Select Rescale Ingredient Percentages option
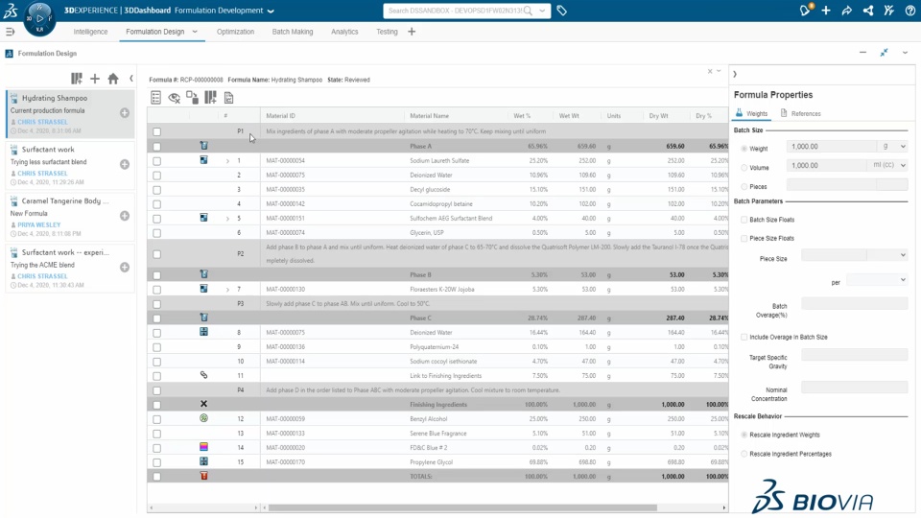 pyautogui.click(x=744, y=454)
